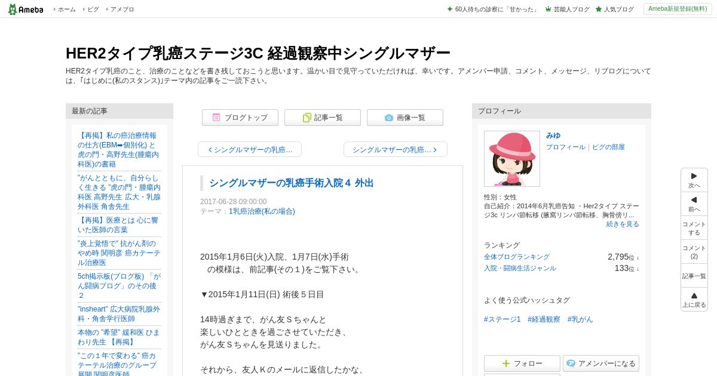Open 人気ブログ link
This screenshot has height=376, width=717.
[618, 10]
